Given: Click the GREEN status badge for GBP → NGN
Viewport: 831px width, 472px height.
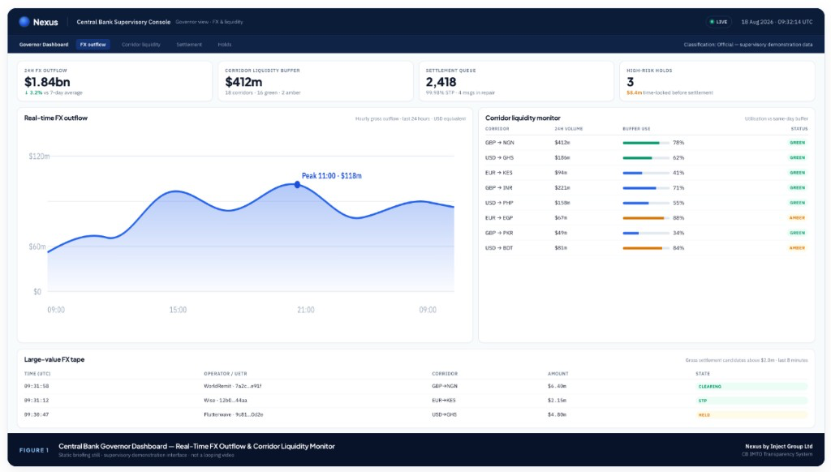Looking at the screenshot, I should tap(797, 143).
